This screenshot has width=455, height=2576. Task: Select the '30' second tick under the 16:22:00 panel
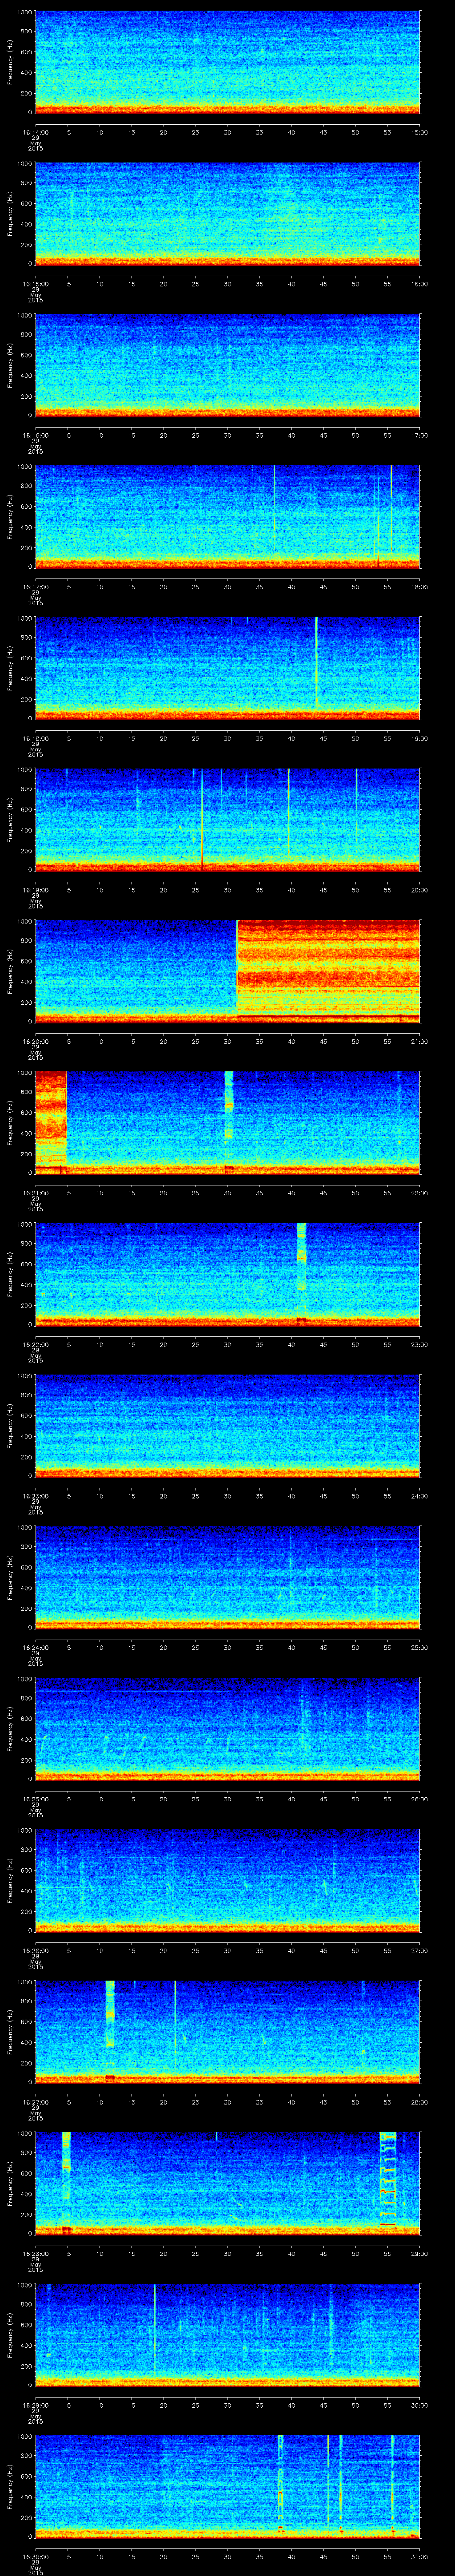228,1344
